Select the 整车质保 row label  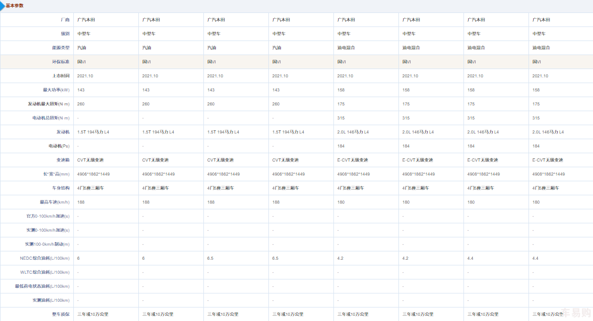[60, 314]
